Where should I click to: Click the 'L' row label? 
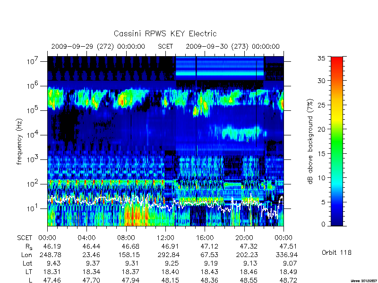(30, 280)
